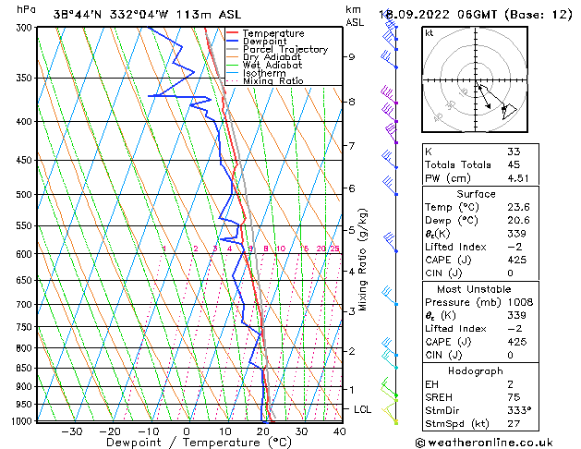
Task: Click the Wet Adiabat legend entry
Action: click(x=264, y=66)
